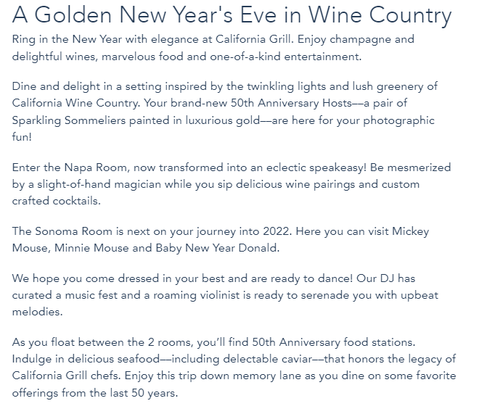Click the 'Sparkling Sommeliers' phrase
Image resolution: width=479 pixels, height=414 pixels.
69,121
